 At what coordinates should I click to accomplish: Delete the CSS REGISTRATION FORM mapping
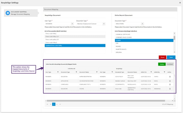tap(170, 81)
